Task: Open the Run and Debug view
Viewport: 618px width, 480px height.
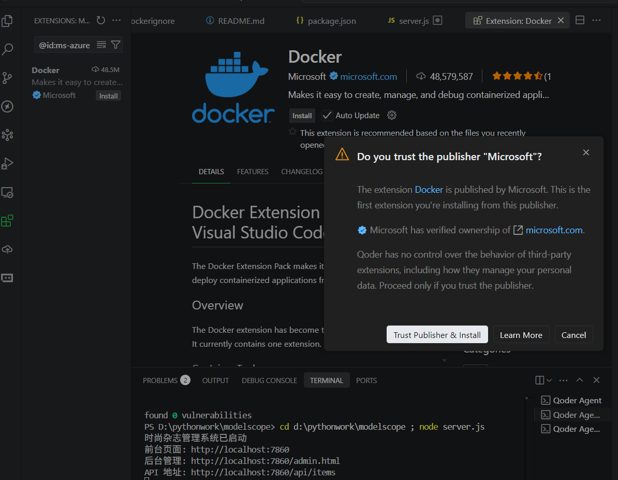Action: click(7, 163)
